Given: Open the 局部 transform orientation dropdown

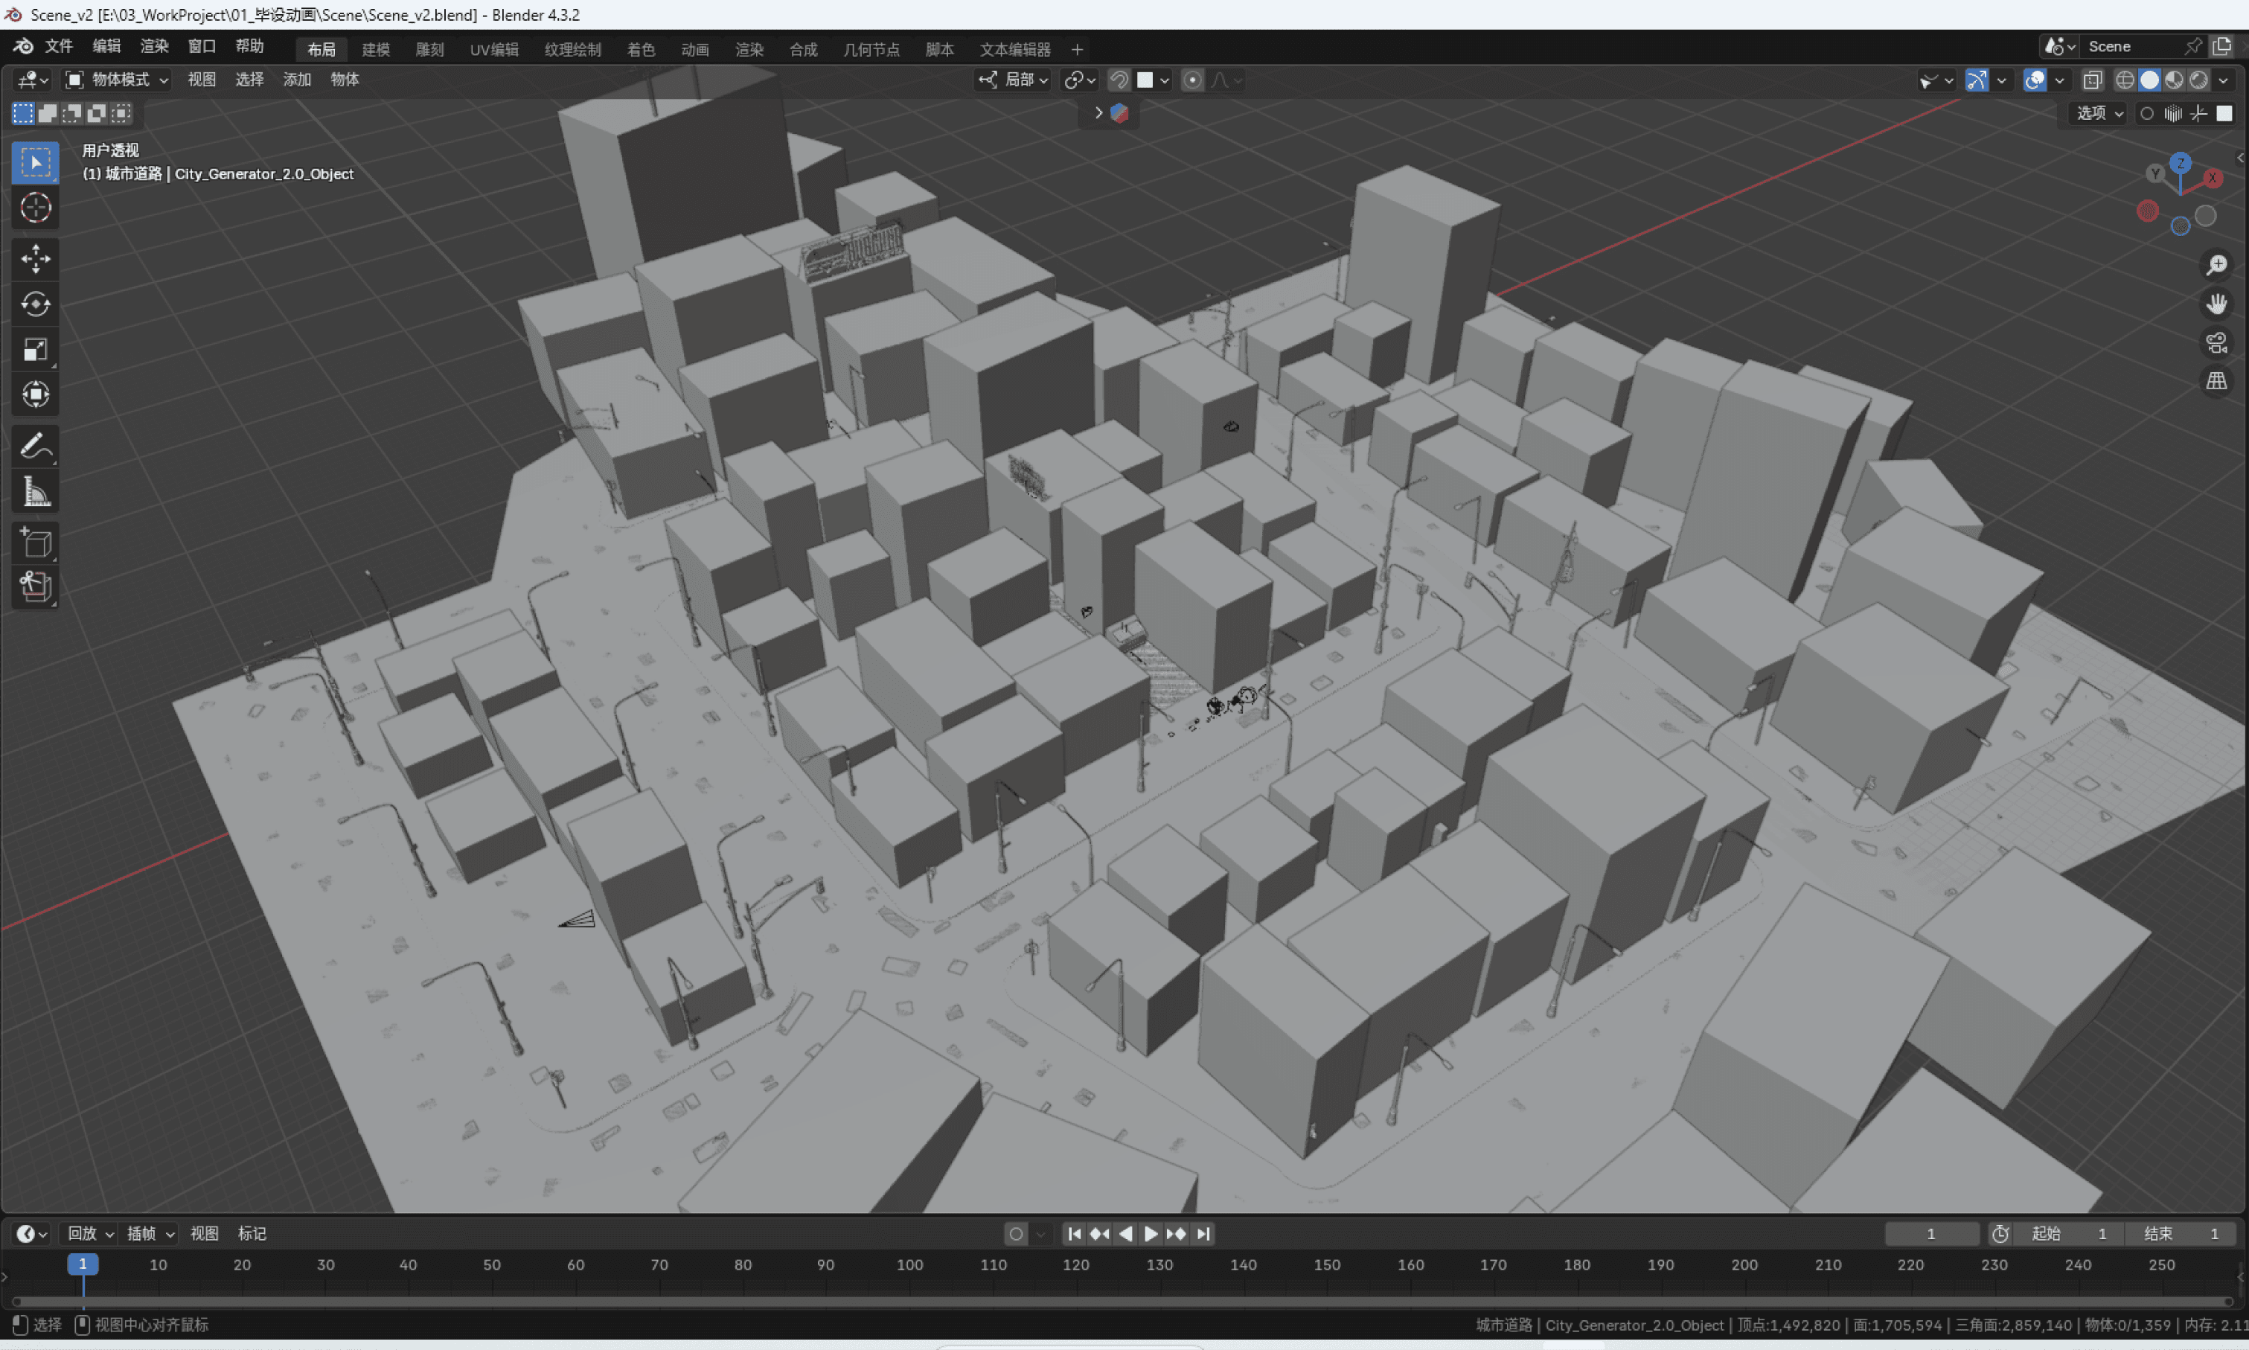Looking at the screenshot, I should [1014, 80].
